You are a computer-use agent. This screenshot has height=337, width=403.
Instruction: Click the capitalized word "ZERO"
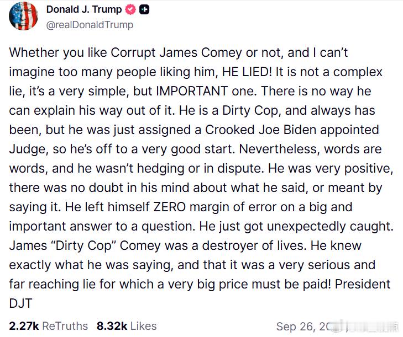click(169, 207)
